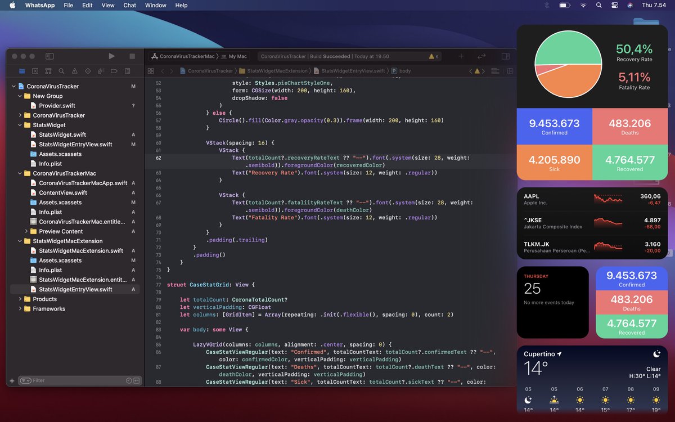Open the Debug navigator gauge icon

coord(101,70)
